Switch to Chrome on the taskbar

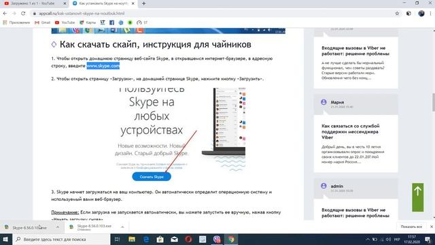(x=231, y=239)
